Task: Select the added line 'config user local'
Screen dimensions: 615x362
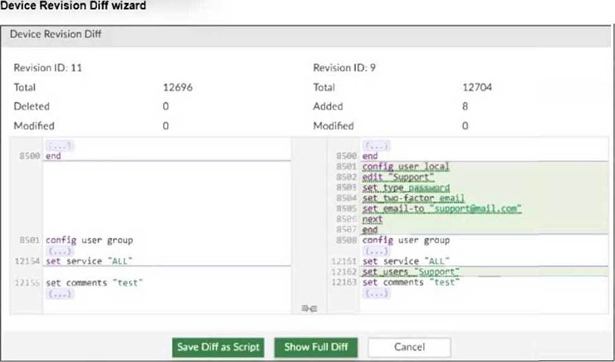Action: 406,167
